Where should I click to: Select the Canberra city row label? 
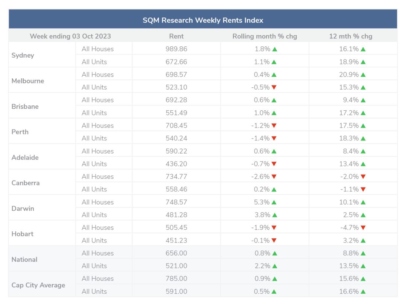26,183
